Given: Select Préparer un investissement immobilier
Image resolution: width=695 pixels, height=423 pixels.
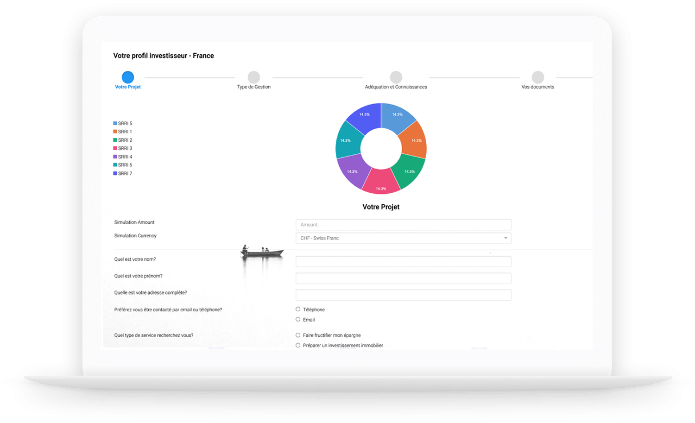Looking at the screenshot, I should [x=298, y=345].
